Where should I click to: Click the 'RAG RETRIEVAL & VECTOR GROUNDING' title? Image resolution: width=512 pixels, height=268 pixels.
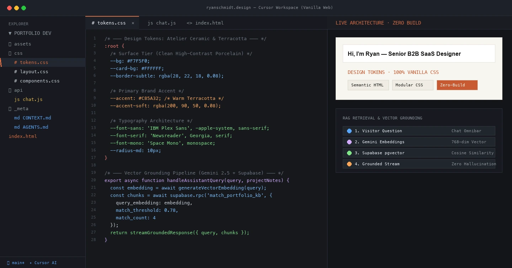383,118
